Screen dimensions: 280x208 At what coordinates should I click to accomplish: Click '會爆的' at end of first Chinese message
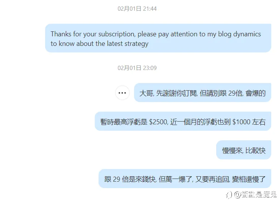[x=256, y=93]
